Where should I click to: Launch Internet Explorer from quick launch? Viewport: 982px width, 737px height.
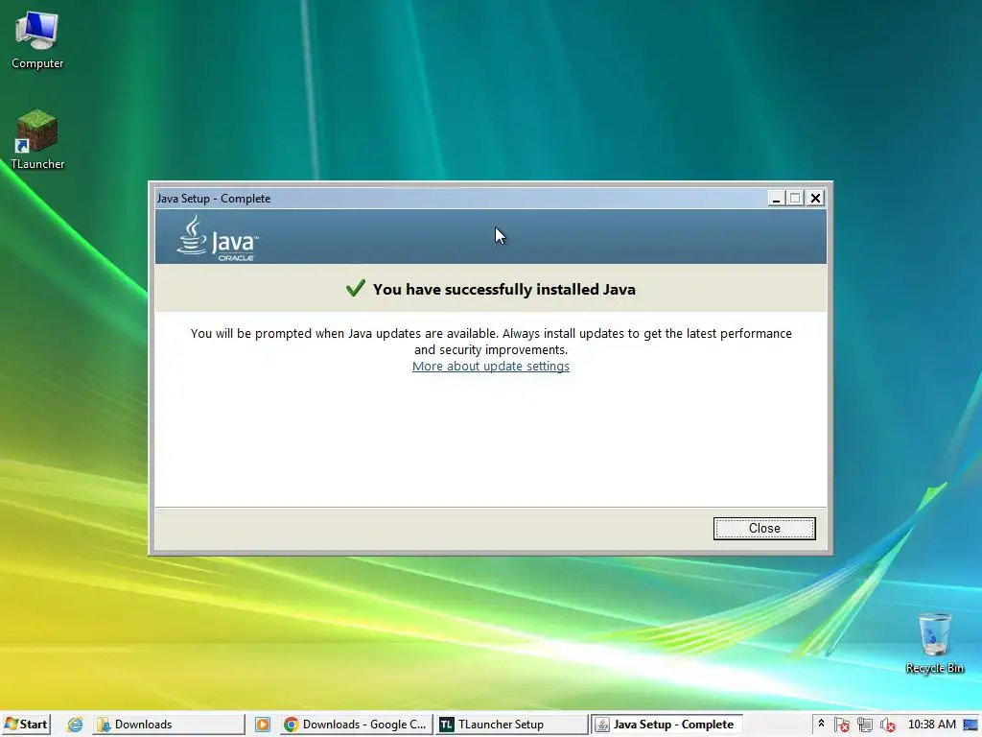[75, 725]
